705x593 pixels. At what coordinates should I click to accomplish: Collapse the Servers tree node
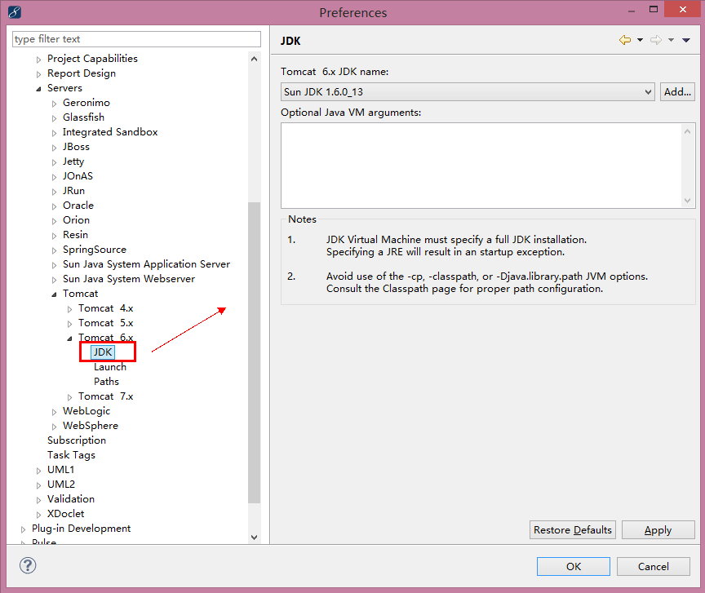tap(38, 89)
